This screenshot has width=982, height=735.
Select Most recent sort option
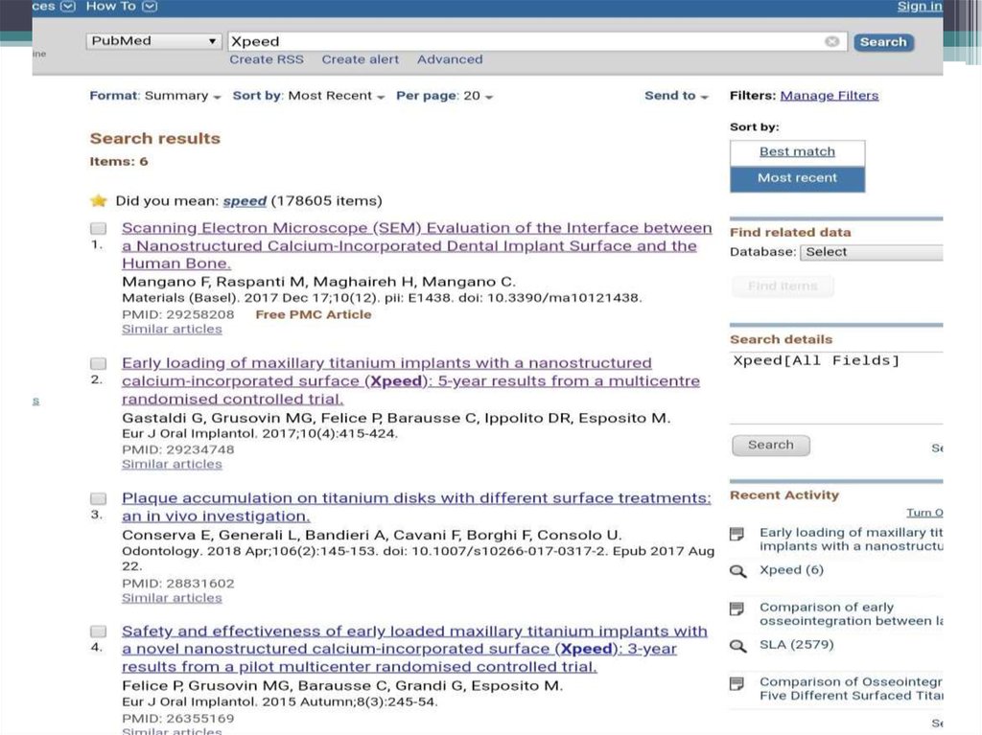797,178
